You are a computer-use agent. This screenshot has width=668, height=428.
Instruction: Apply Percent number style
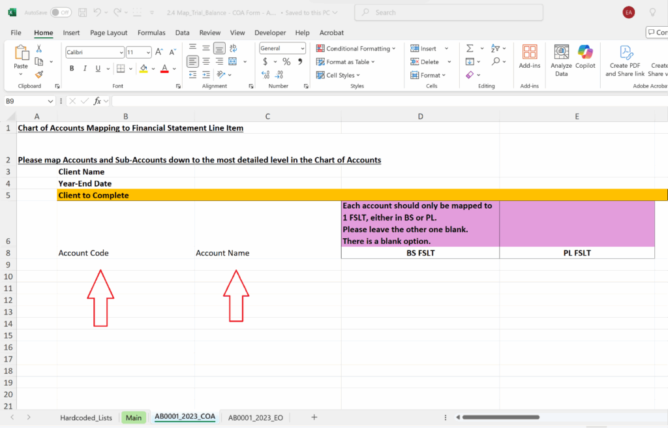[x=286, y=61]
